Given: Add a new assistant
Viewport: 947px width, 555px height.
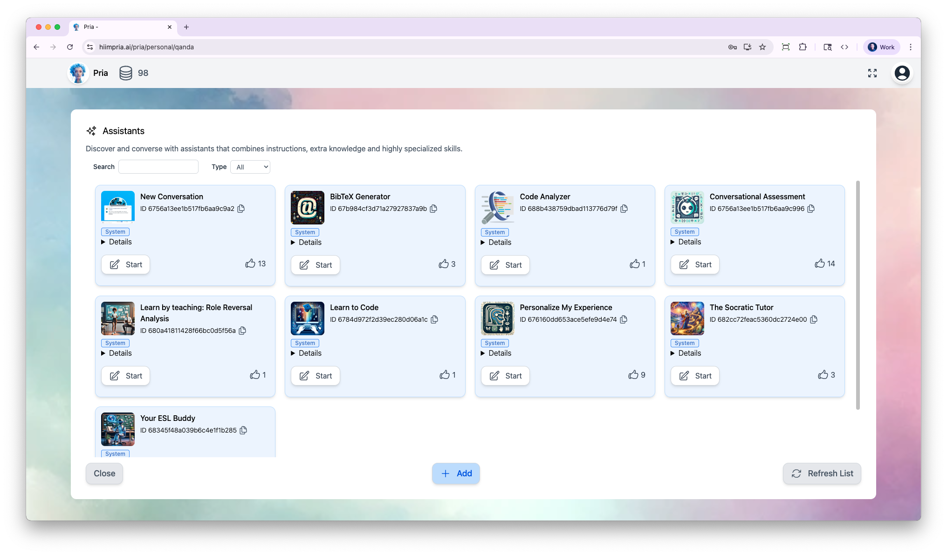Looking at the screenshot, I should (456, 473).
